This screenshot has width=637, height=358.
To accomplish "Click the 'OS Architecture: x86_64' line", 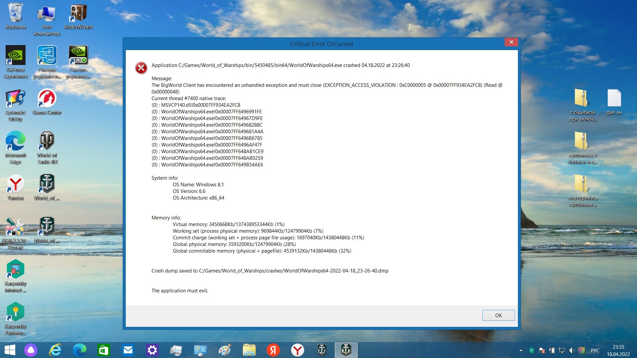I will click(198, 198).
